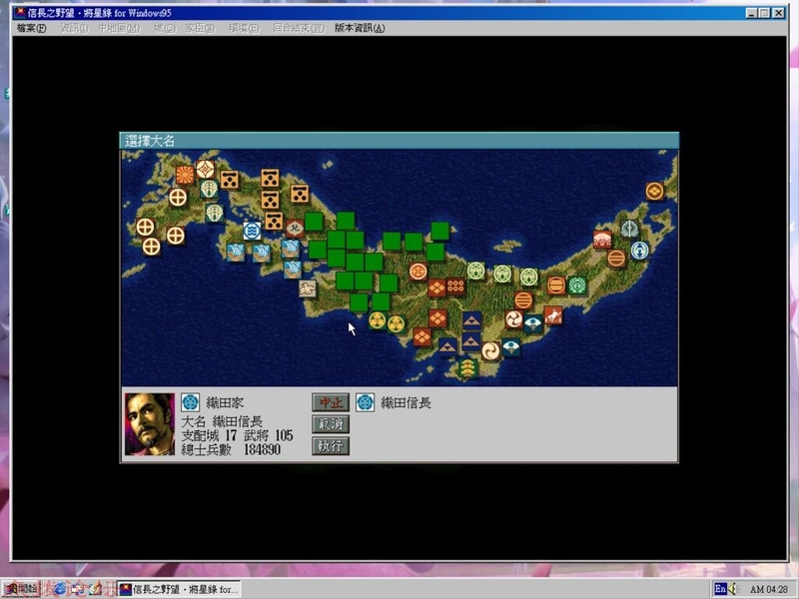799x599 pixels.
Task: Open the 檔案(F) menu
Action: tap(32, 28)
